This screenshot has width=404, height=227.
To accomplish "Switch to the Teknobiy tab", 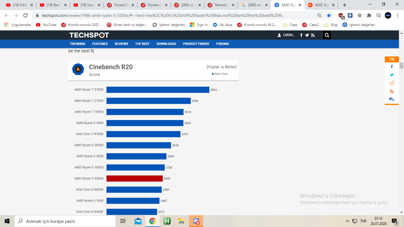I will coord(222,5).
